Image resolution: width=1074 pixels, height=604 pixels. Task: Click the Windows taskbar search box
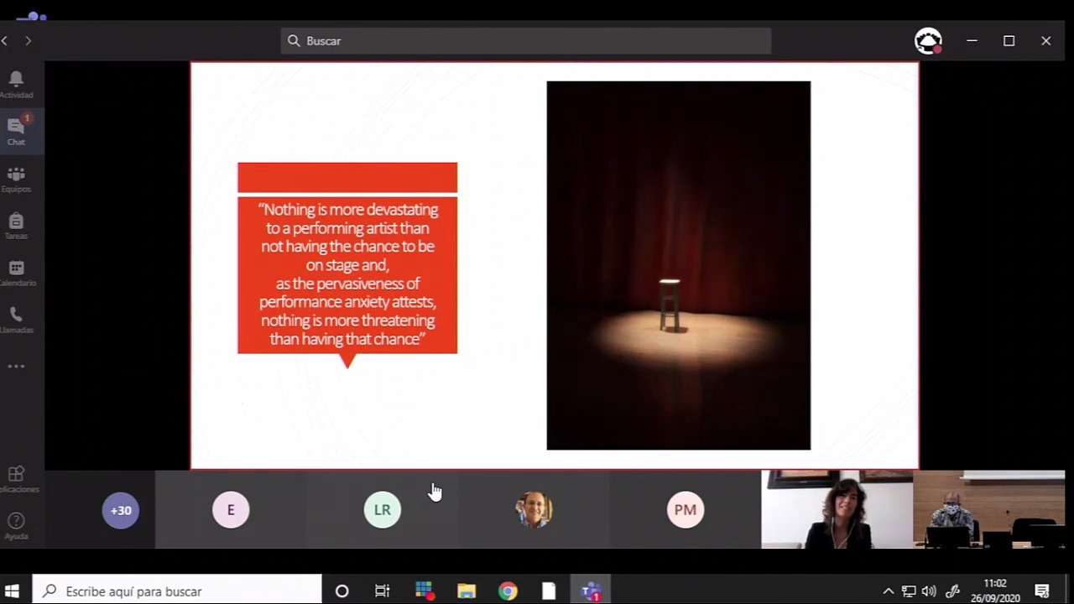click(177, 591)
